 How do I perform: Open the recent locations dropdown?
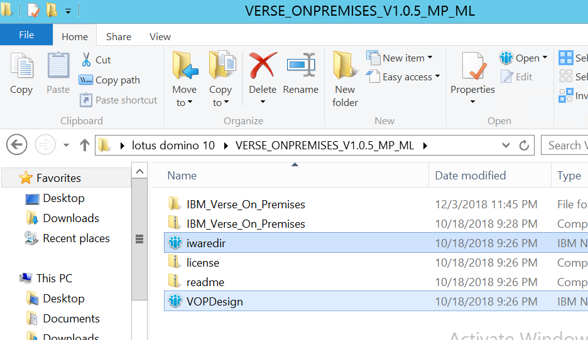tap(67, 145)
